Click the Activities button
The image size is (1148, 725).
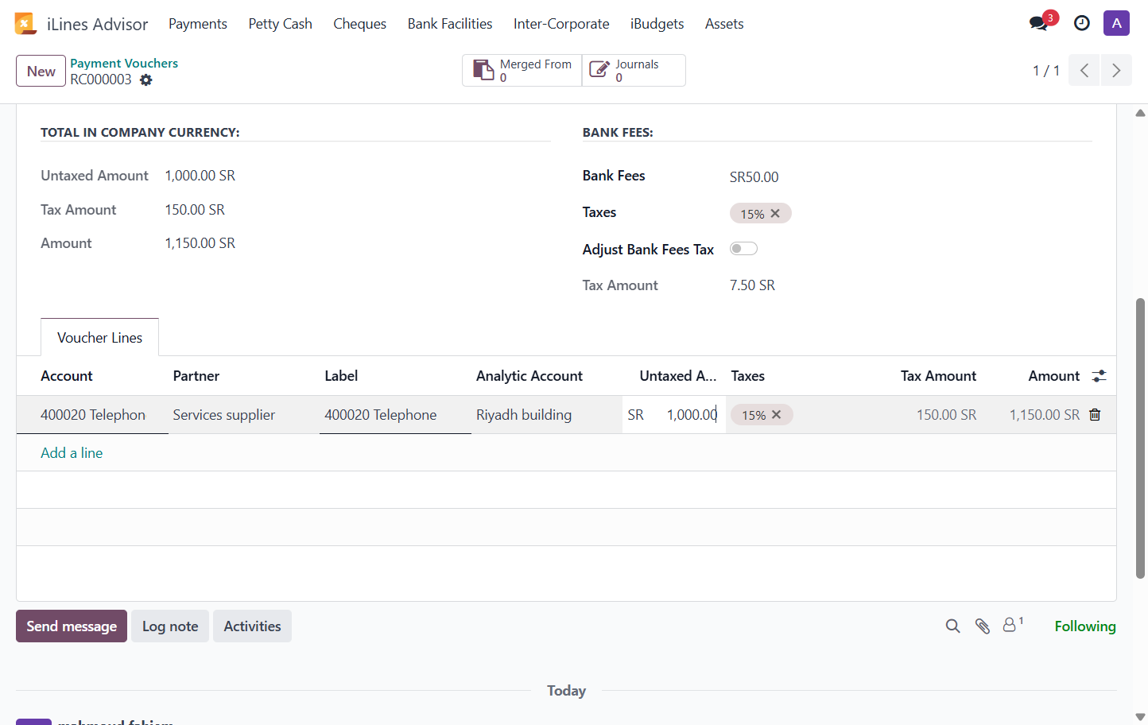click(x=252, y=626)
